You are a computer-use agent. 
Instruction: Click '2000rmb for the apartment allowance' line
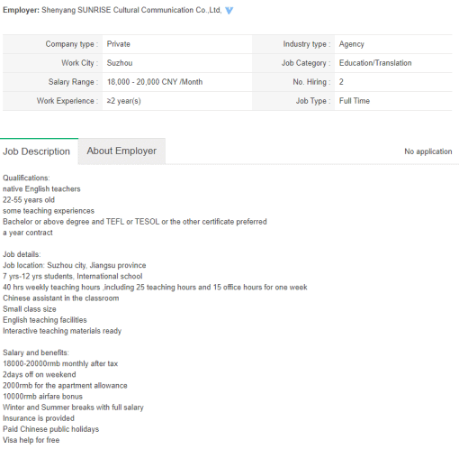[65, 386]
